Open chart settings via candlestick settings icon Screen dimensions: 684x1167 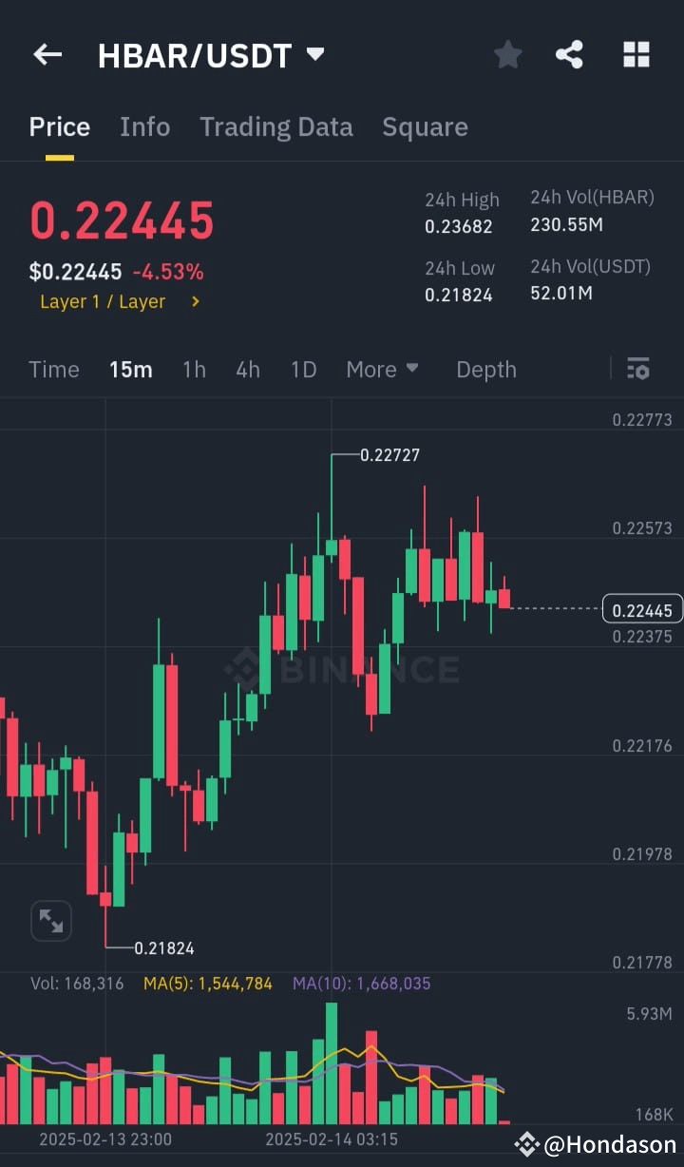[x=637, y=369]
